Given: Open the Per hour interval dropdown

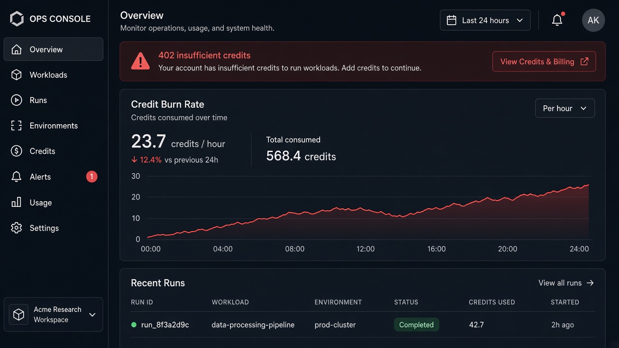Looking at the screenshot, I should pos(565,108).
